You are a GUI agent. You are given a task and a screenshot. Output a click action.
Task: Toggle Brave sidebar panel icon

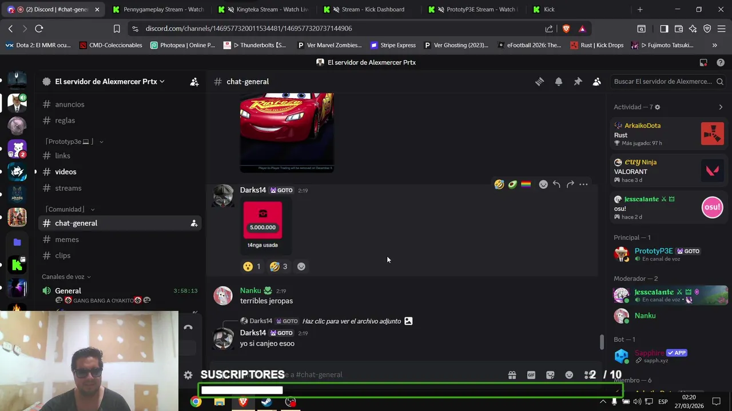point(664,29)
